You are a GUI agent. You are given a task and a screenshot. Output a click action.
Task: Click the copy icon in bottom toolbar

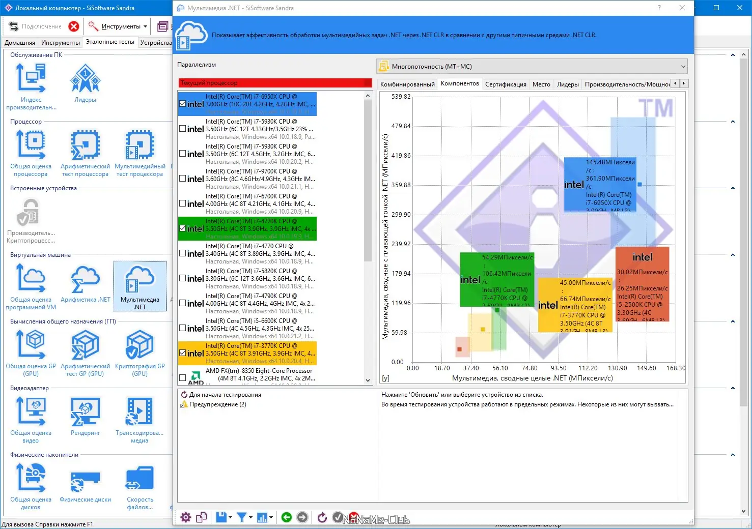(202, 517)
